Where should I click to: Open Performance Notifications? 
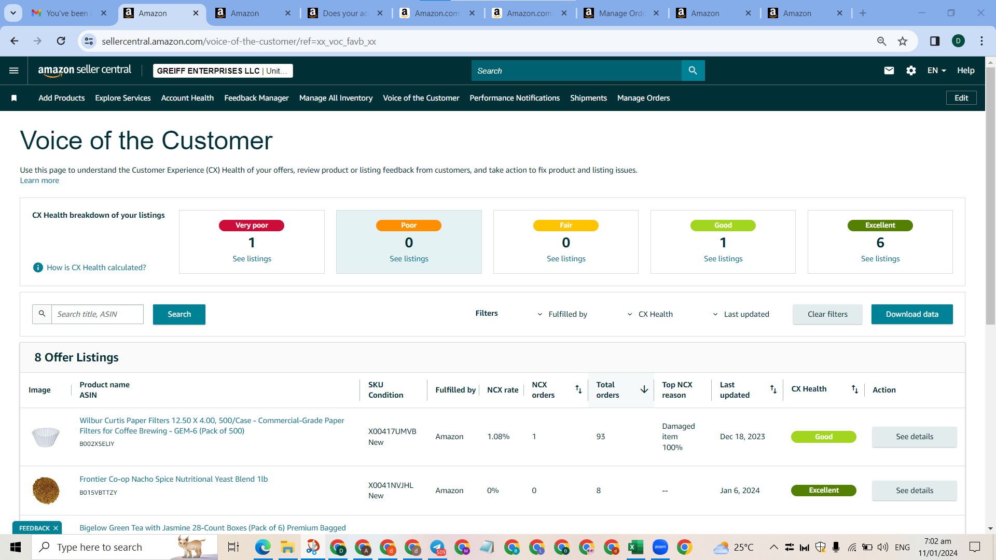(x=515, y=98)
